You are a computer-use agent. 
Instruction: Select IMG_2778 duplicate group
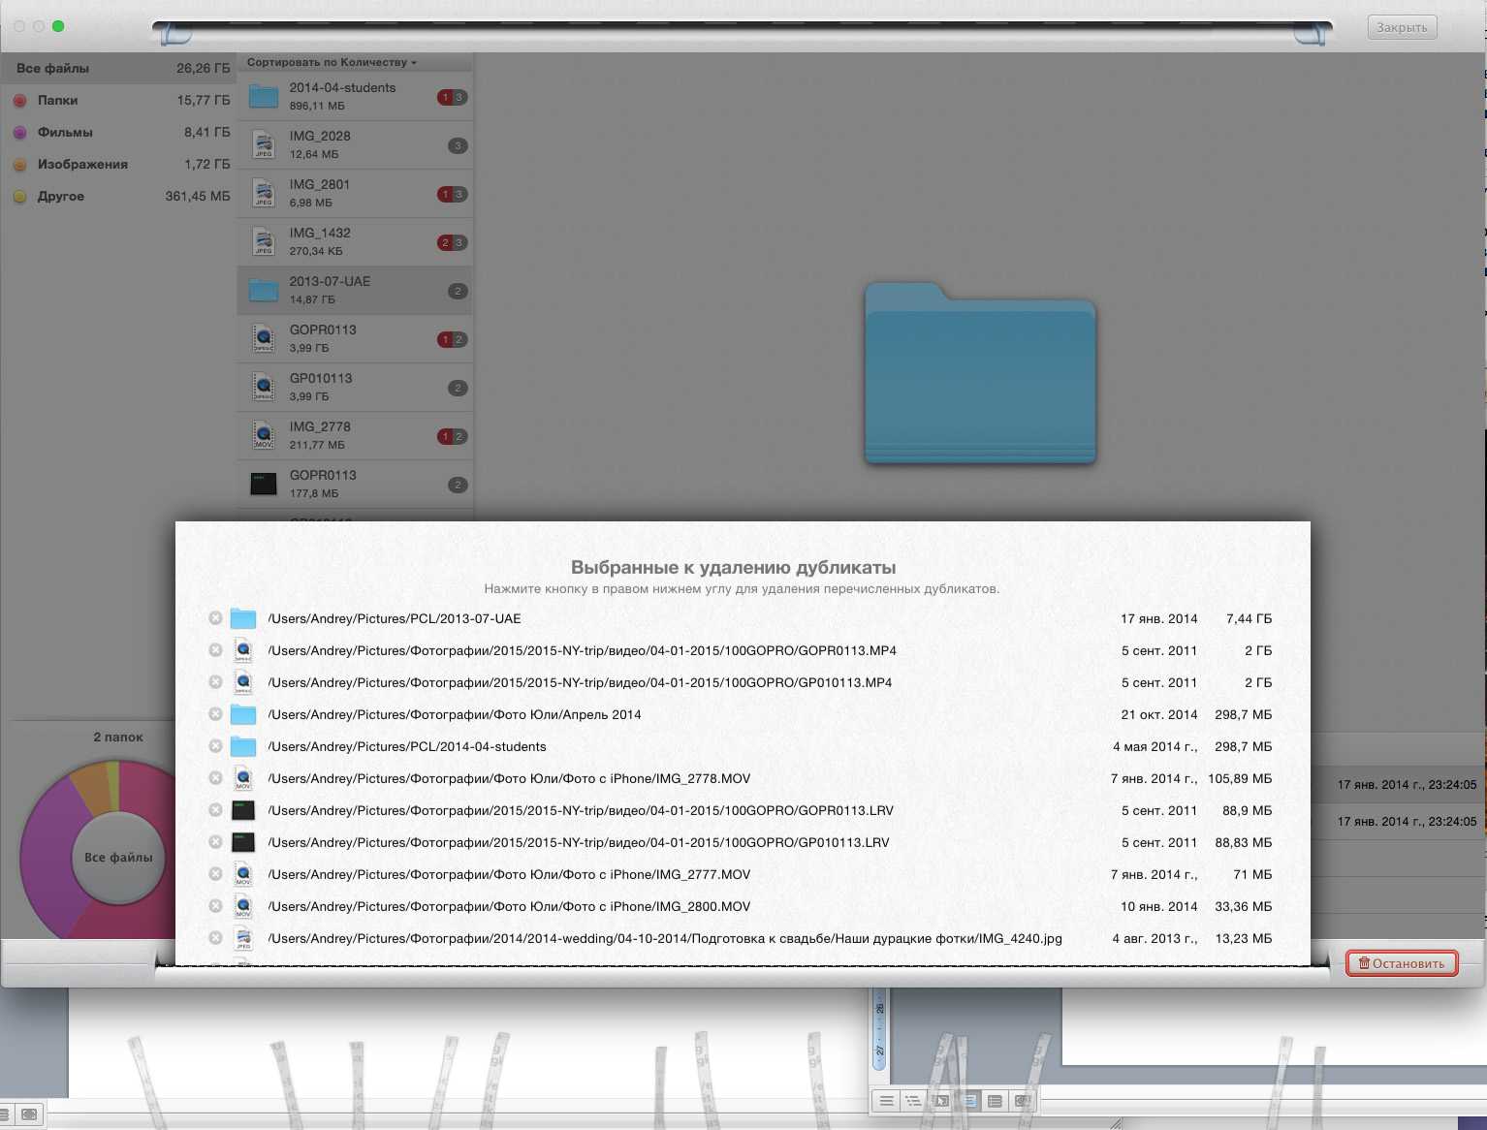355,435
